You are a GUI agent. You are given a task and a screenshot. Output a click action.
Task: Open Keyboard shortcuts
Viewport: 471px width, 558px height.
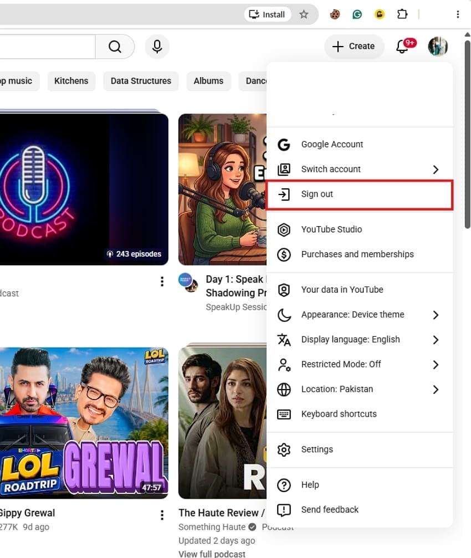[360, 414]
